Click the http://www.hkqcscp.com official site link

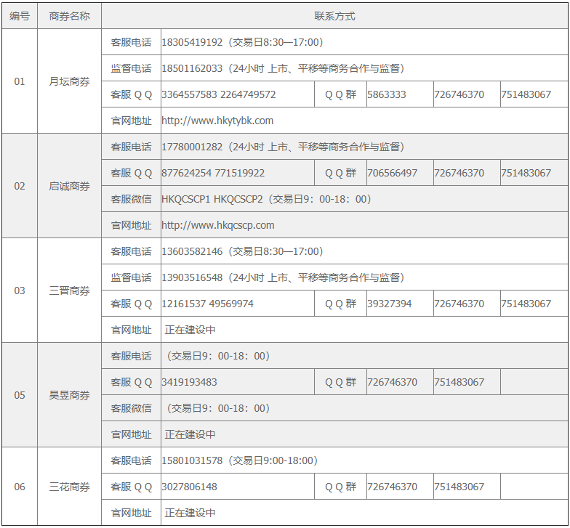tap(218, 225)
